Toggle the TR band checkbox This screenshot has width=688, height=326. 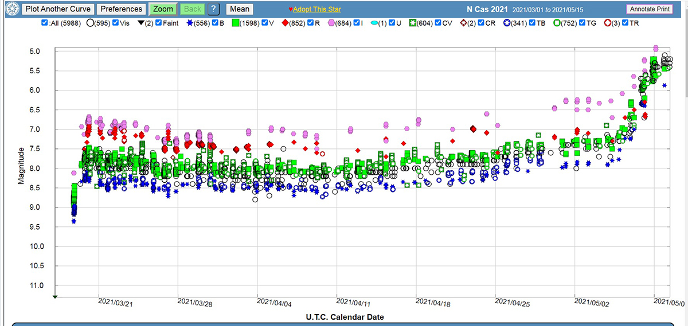626,23
